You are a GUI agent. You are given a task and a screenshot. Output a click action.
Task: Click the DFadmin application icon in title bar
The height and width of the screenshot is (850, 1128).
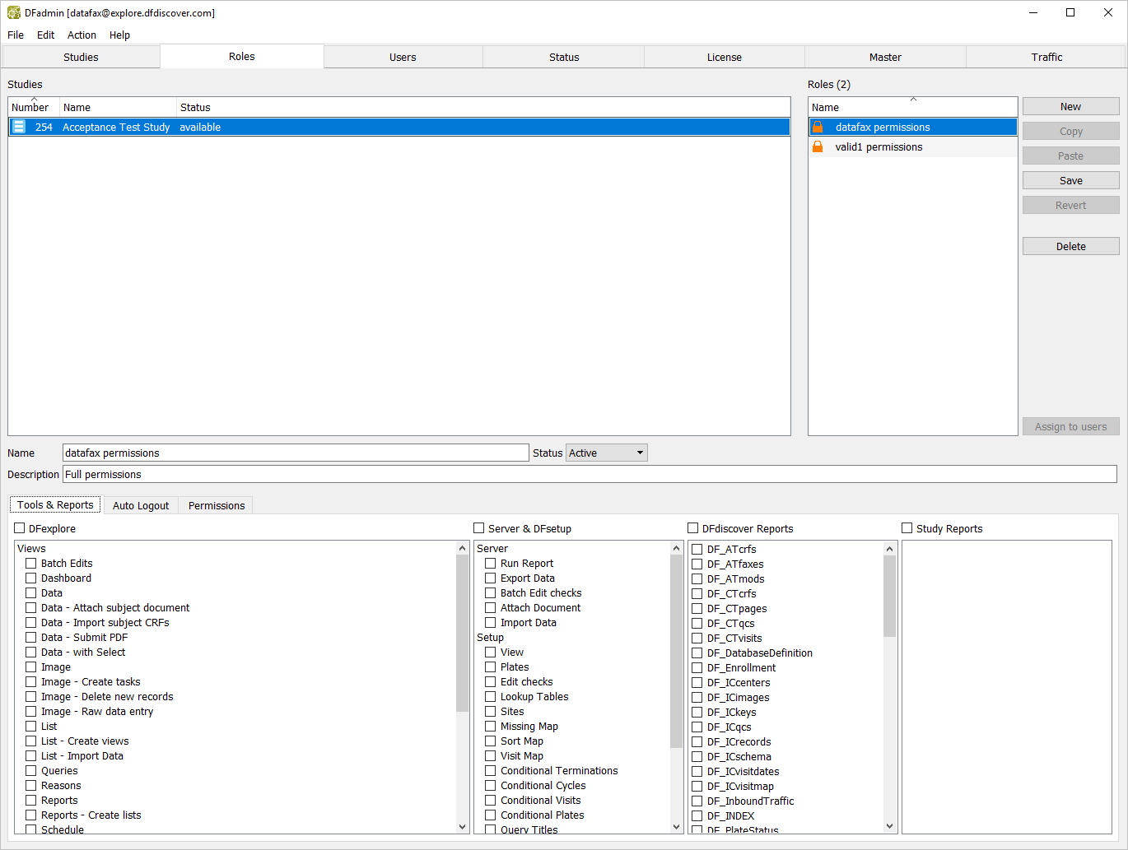pyautogui.click(x=13, y=12)
